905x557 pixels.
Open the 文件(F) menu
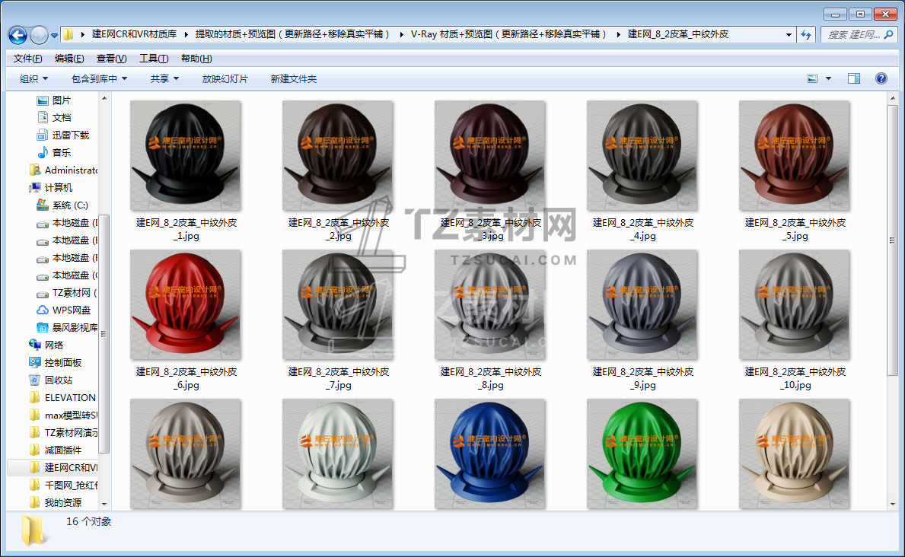pyautogui.click(x=27, y=59)
